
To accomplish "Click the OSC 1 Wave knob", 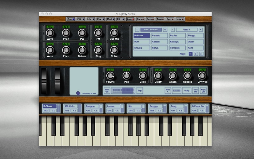I will [x=50, y=33].
